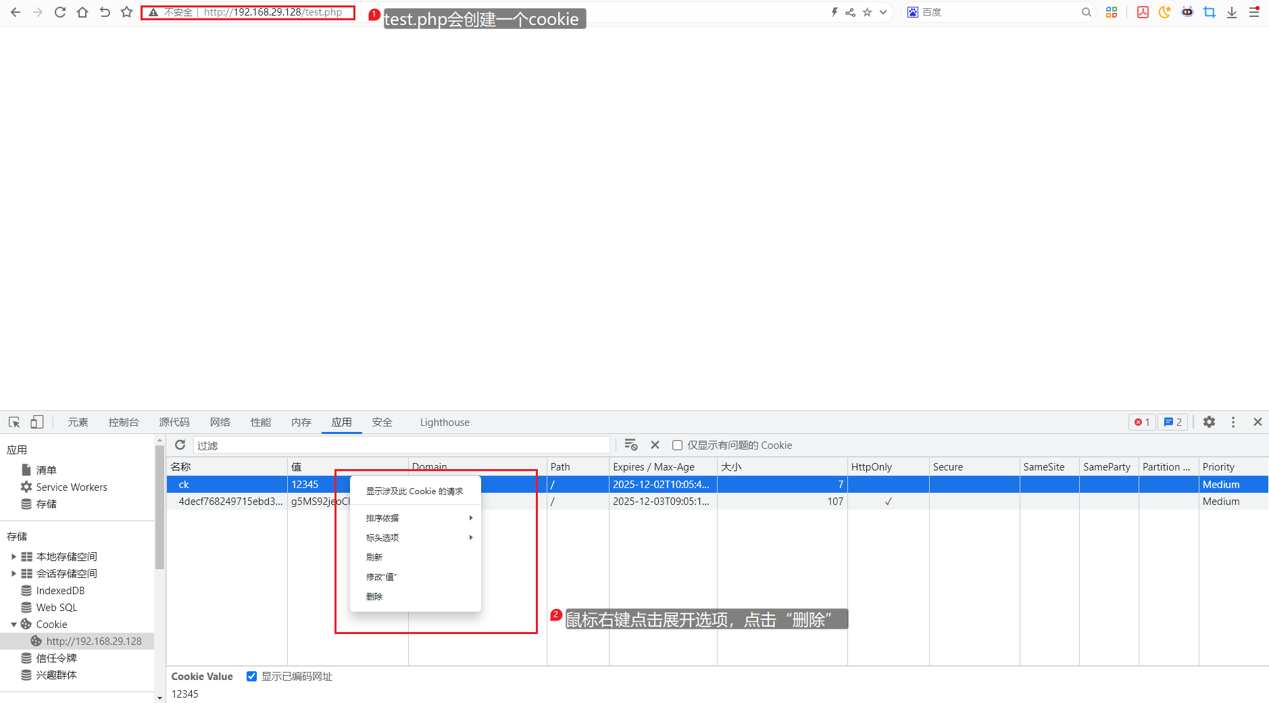This screenshot has height=703, width=1269.
Task: Toggle the device toolbar icon
Action: tap(36, 422)
